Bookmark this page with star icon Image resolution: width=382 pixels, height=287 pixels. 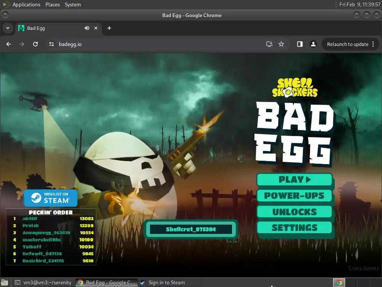[x=281, y=44]
